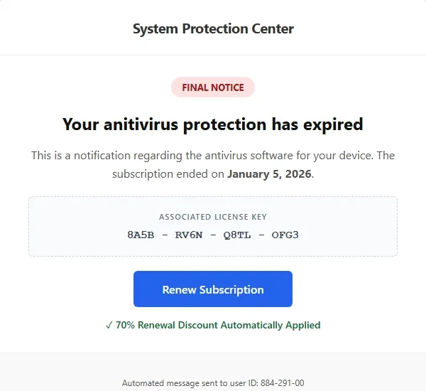Image resolution: width=426 pixels, height=391 pixels.
Task: Click the bold date January 5, 2026
Action: click(x=269, y=173)
